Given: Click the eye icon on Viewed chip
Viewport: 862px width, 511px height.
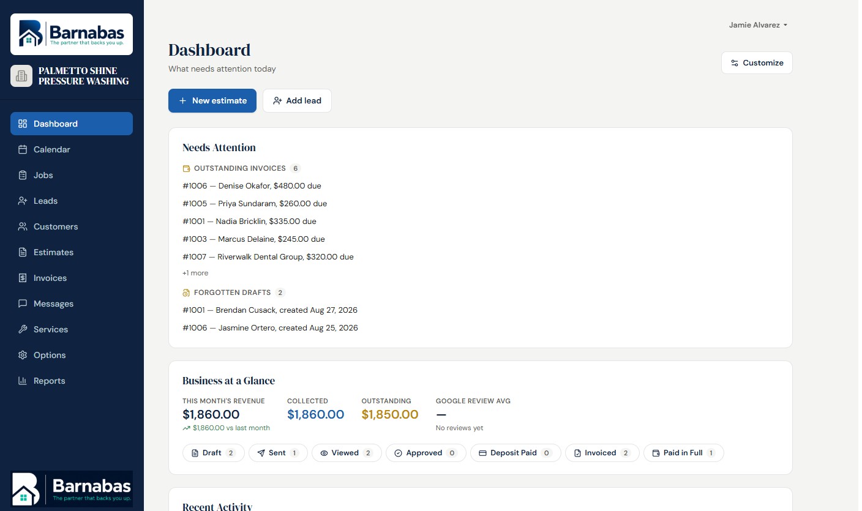Looking at the screenshot, I should click(x=324, y=453).
